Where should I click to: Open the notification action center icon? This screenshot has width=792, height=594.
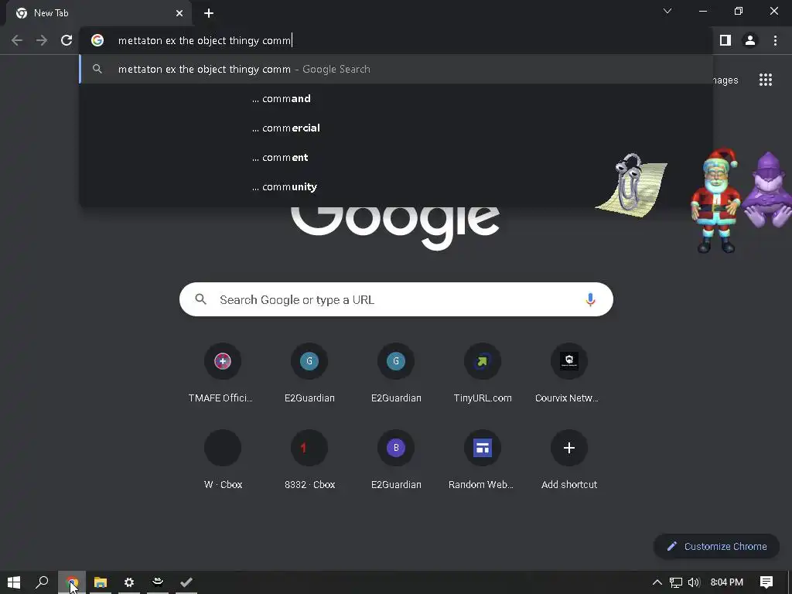[766, 582]
